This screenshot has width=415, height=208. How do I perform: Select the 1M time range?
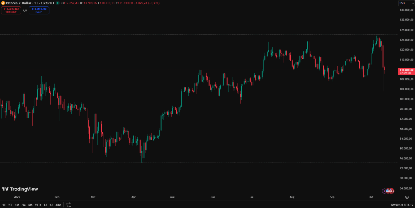pyautogui.click(x=17, y=205)
